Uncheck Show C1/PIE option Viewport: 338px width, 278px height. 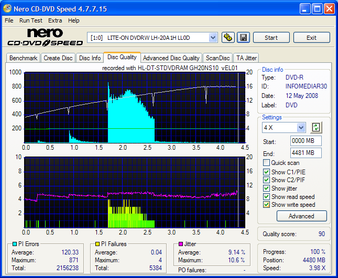[x=267, y=172]
